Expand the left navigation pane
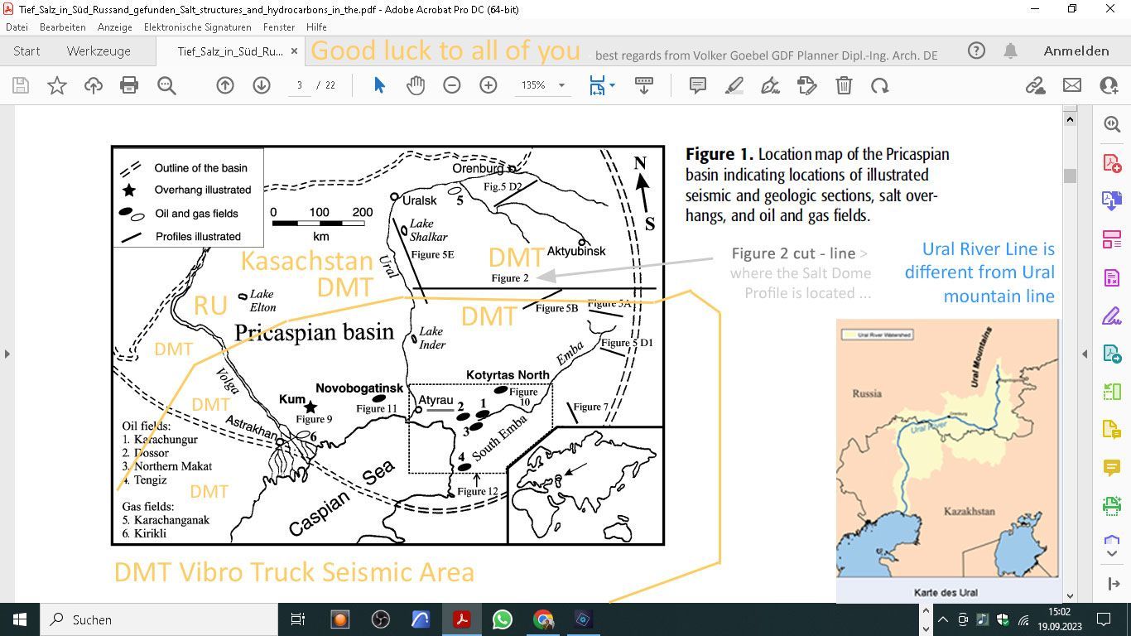 (7, 354)
